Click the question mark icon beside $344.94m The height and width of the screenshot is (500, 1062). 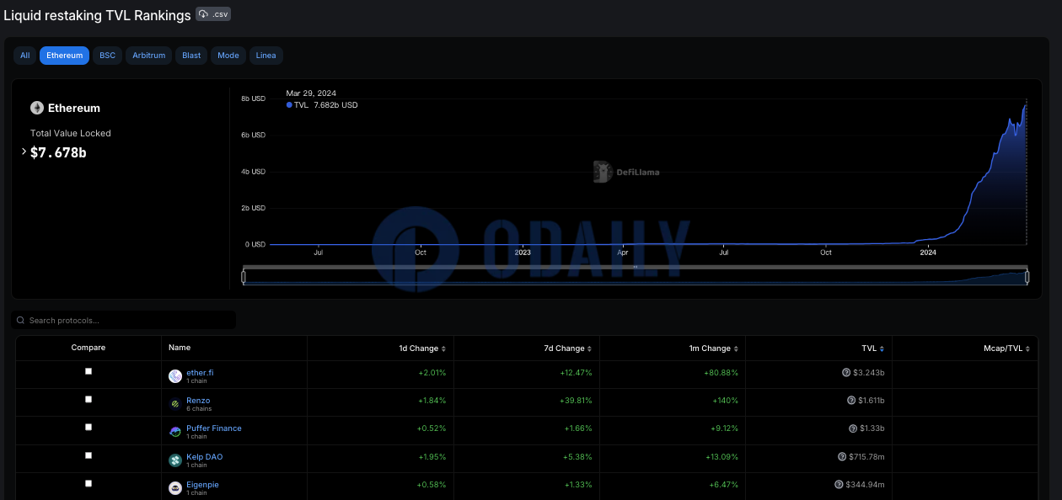point(839,484)
